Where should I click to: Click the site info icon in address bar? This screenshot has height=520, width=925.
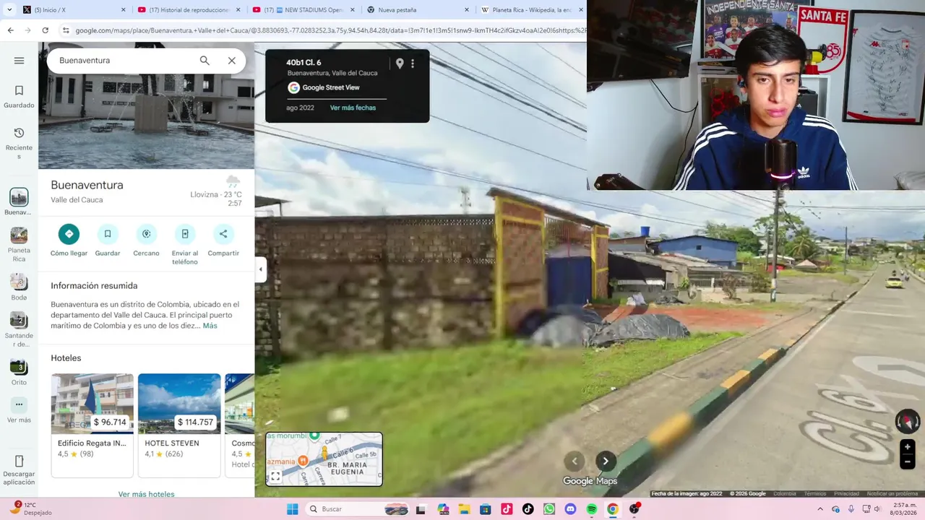[66, 30]
